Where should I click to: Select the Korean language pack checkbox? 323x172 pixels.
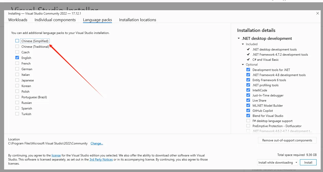coord(17,86)
